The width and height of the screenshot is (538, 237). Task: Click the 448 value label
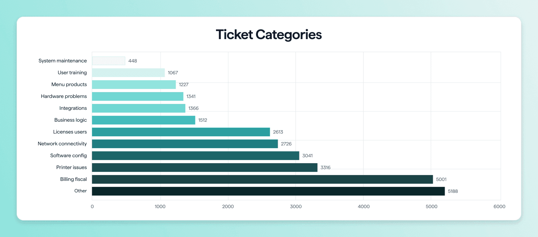133,61
